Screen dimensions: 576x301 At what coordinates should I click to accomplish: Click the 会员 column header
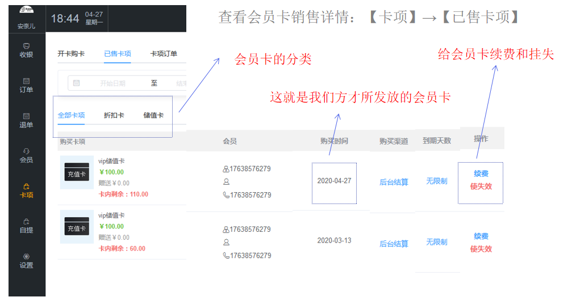[x=229, y=141]
